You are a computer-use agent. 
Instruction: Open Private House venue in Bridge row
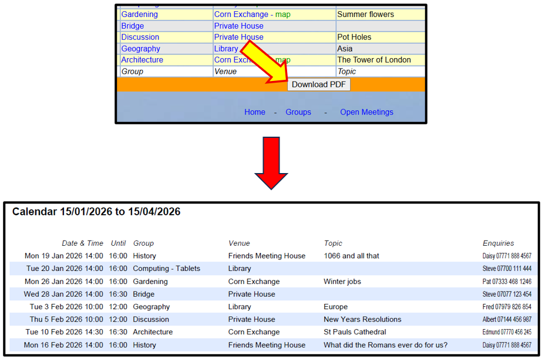point(238,26)
